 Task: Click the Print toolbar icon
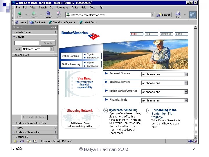pos(178,13)
